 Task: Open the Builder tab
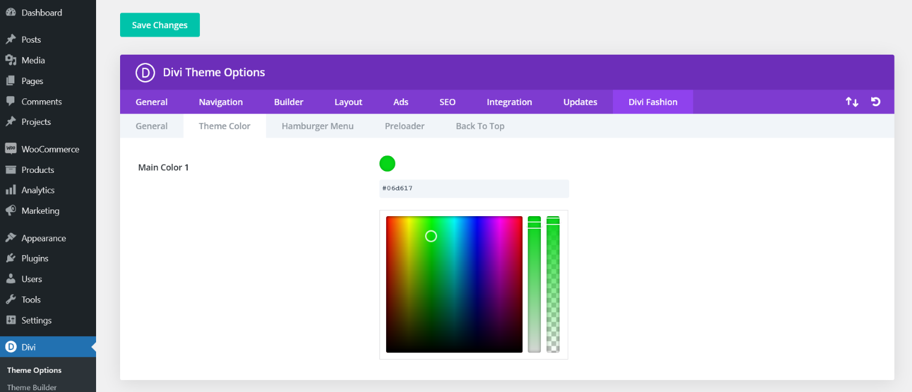click(x=289, y=102)
